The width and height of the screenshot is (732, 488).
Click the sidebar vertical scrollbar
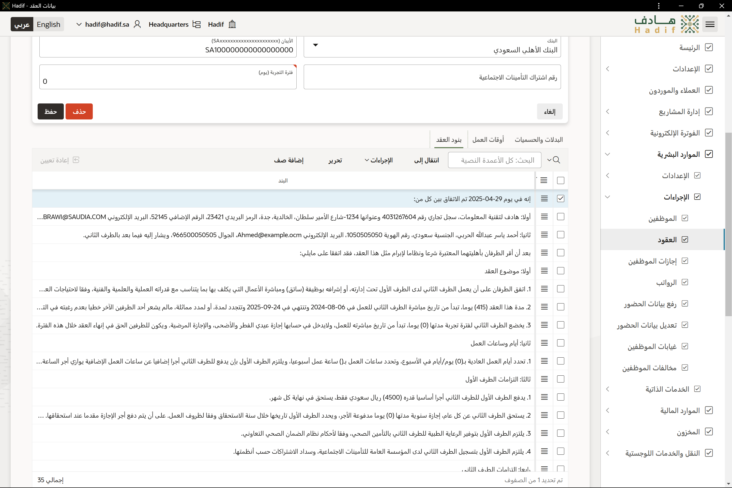[x=728, y=224]
